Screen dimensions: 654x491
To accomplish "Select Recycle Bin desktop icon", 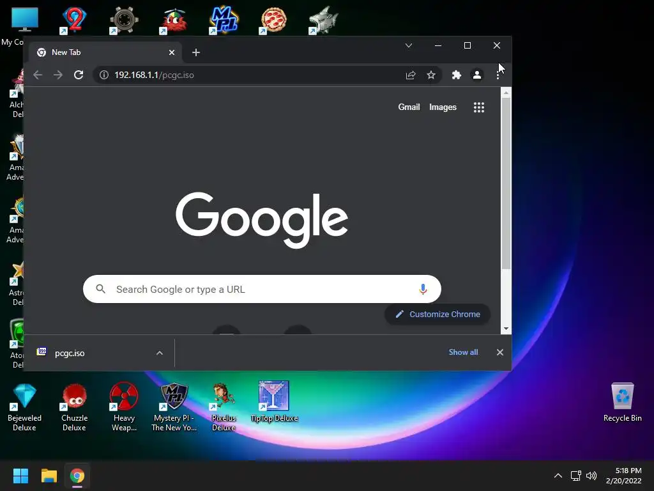I will (x=622, y=403).
